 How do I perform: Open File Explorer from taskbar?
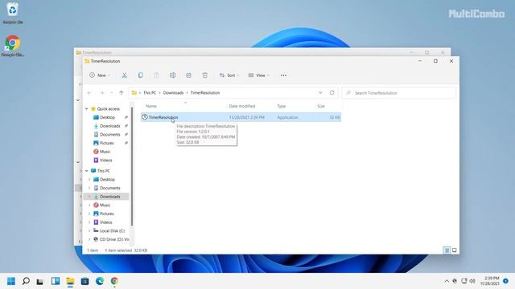[70, 281]
